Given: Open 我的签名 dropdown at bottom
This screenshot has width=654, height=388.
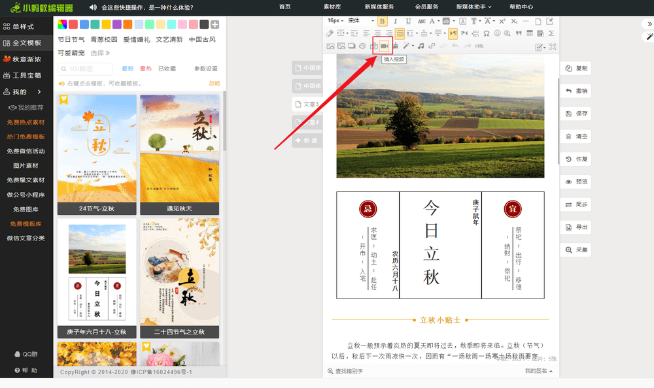Looking at the screenshot, I should (538, 371).
